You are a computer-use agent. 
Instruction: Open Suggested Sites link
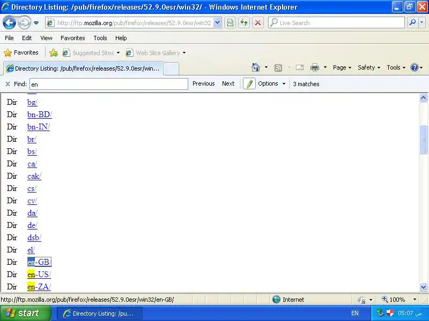88,52
